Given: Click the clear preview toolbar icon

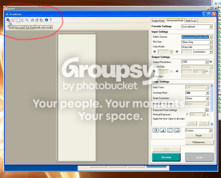Looking at the screenshot, I should click(13, 20).
